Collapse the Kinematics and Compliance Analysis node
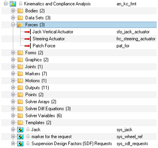 [x=6, y=4]
